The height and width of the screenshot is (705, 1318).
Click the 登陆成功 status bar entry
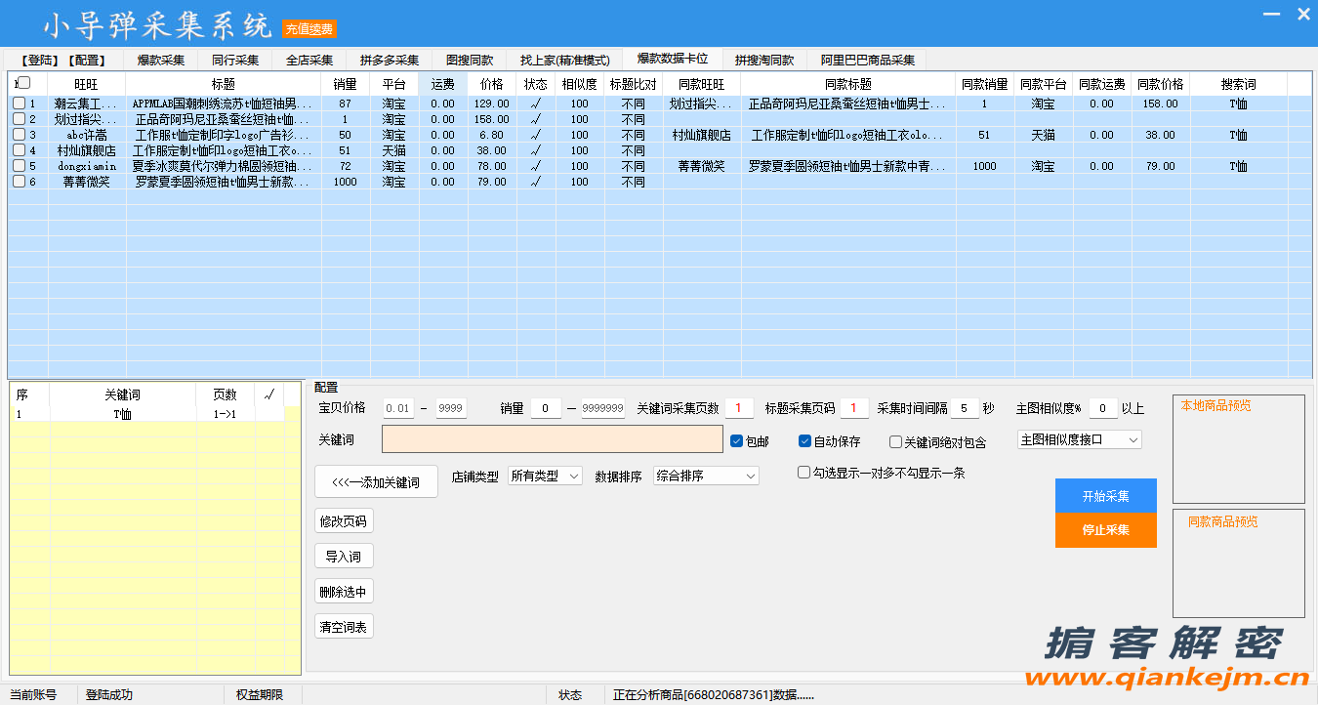tap(109, 695)
